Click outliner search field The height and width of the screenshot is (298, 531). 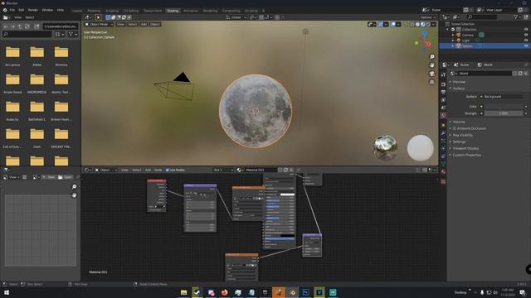(x=482, y=17)
